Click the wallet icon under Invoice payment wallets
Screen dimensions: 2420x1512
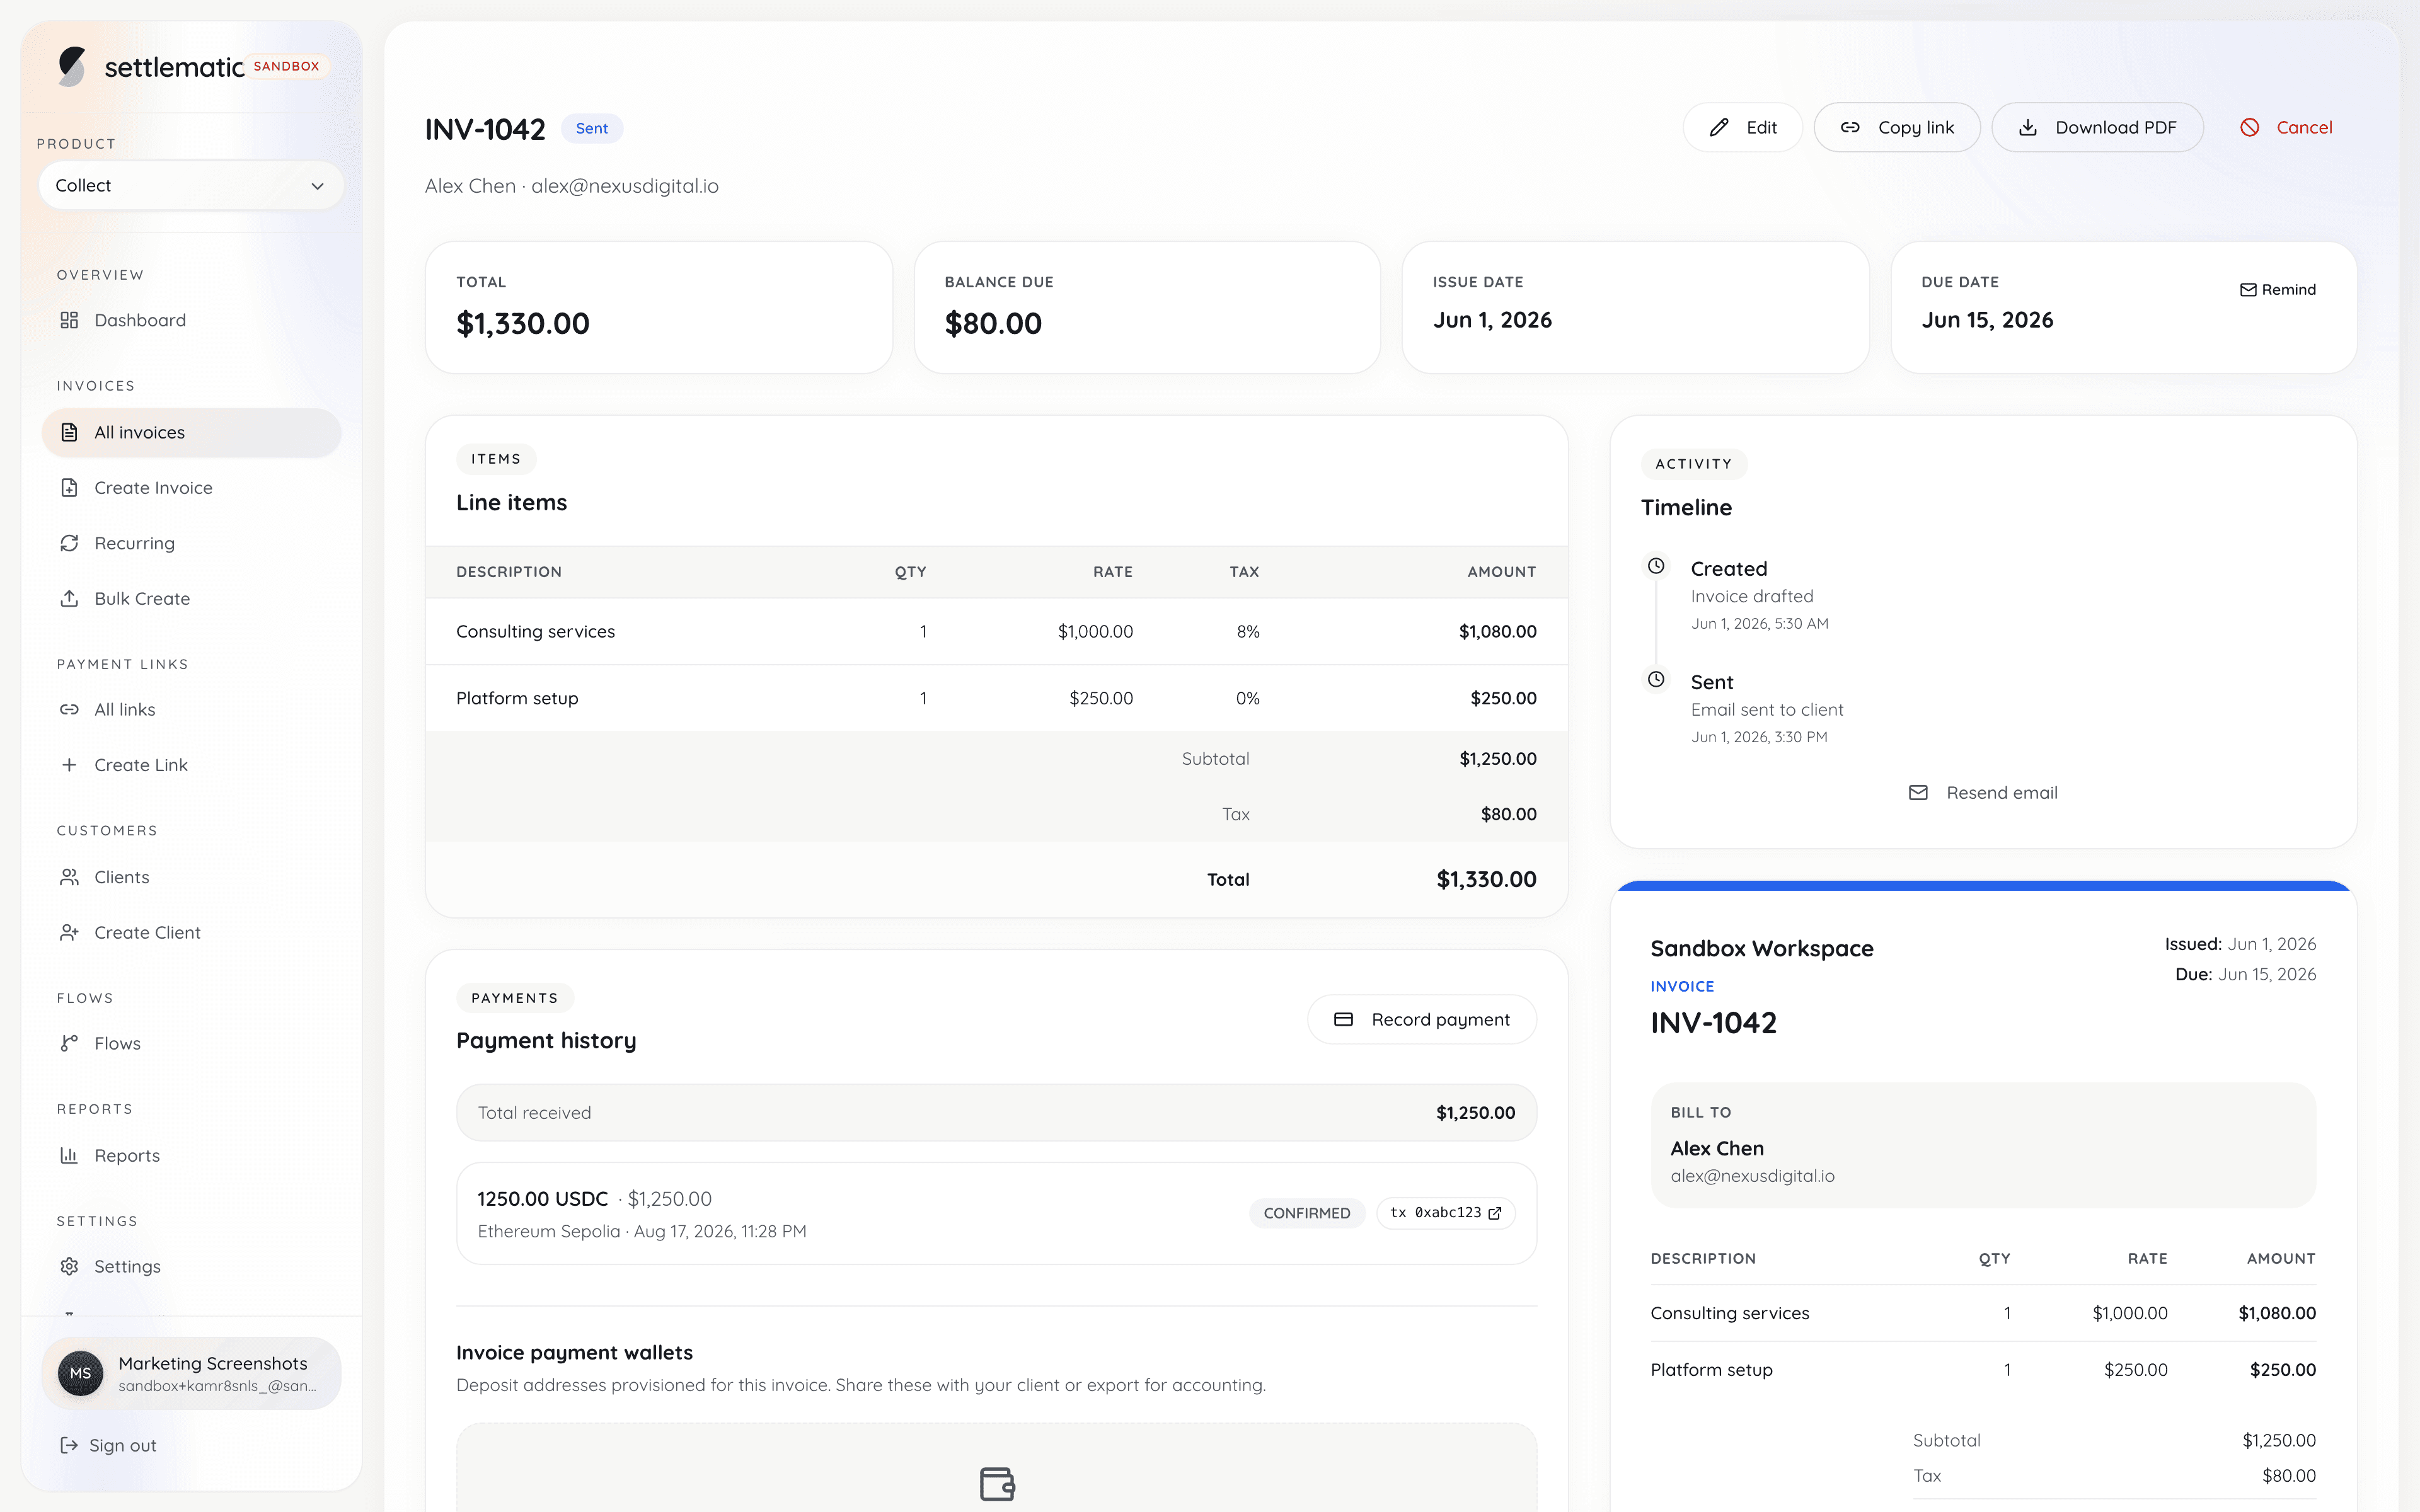tap(997, 1484)
